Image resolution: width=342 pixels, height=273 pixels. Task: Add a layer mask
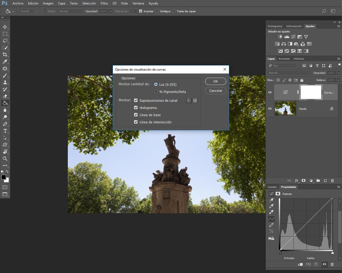[x=303, y=180]
